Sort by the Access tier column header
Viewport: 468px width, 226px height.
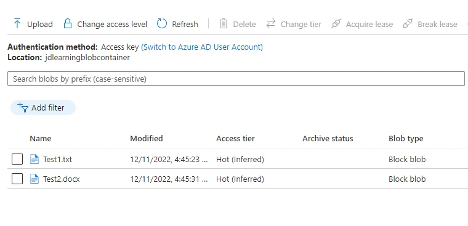point(235,138)
